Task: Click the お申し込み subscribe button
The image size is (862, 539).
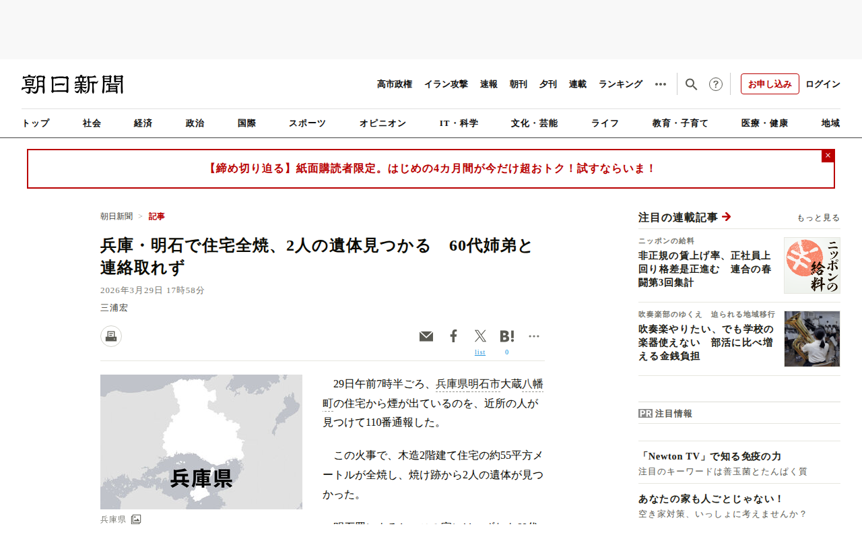Action: point(770,84)
